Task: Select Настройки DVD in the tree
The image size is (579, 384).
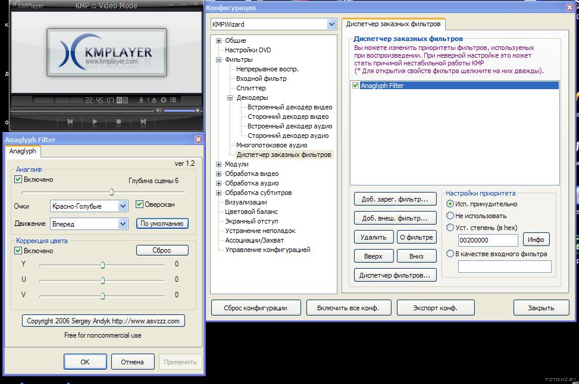Action: (248, 50)
